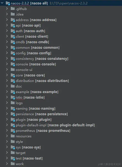
Task: Click the console-ui folder icon
Action: click(x=13, y=70)
